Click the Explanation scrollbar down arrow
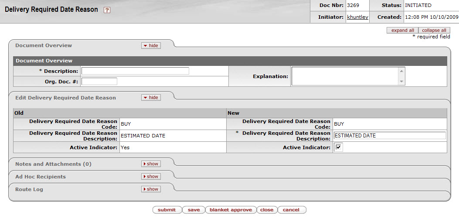Image resolution: width=459 pixels, height=219 pixels. point(401,82)
